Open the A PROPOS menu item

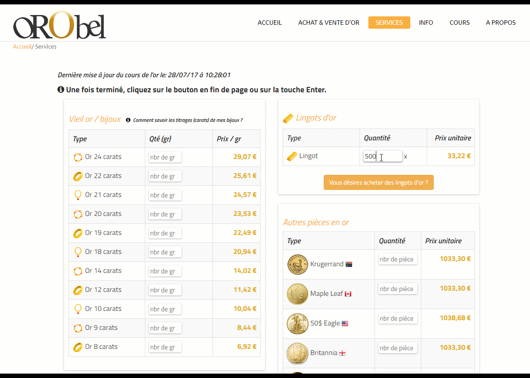tap(501, 23)
